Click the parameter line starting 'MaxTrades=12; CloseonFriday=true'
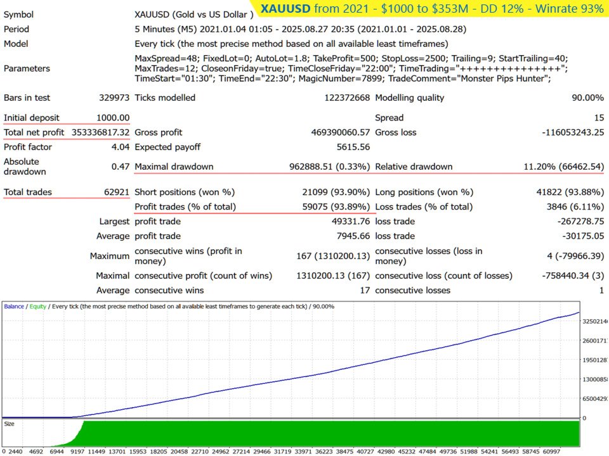The image size is (609, 456). pos(351,68)
